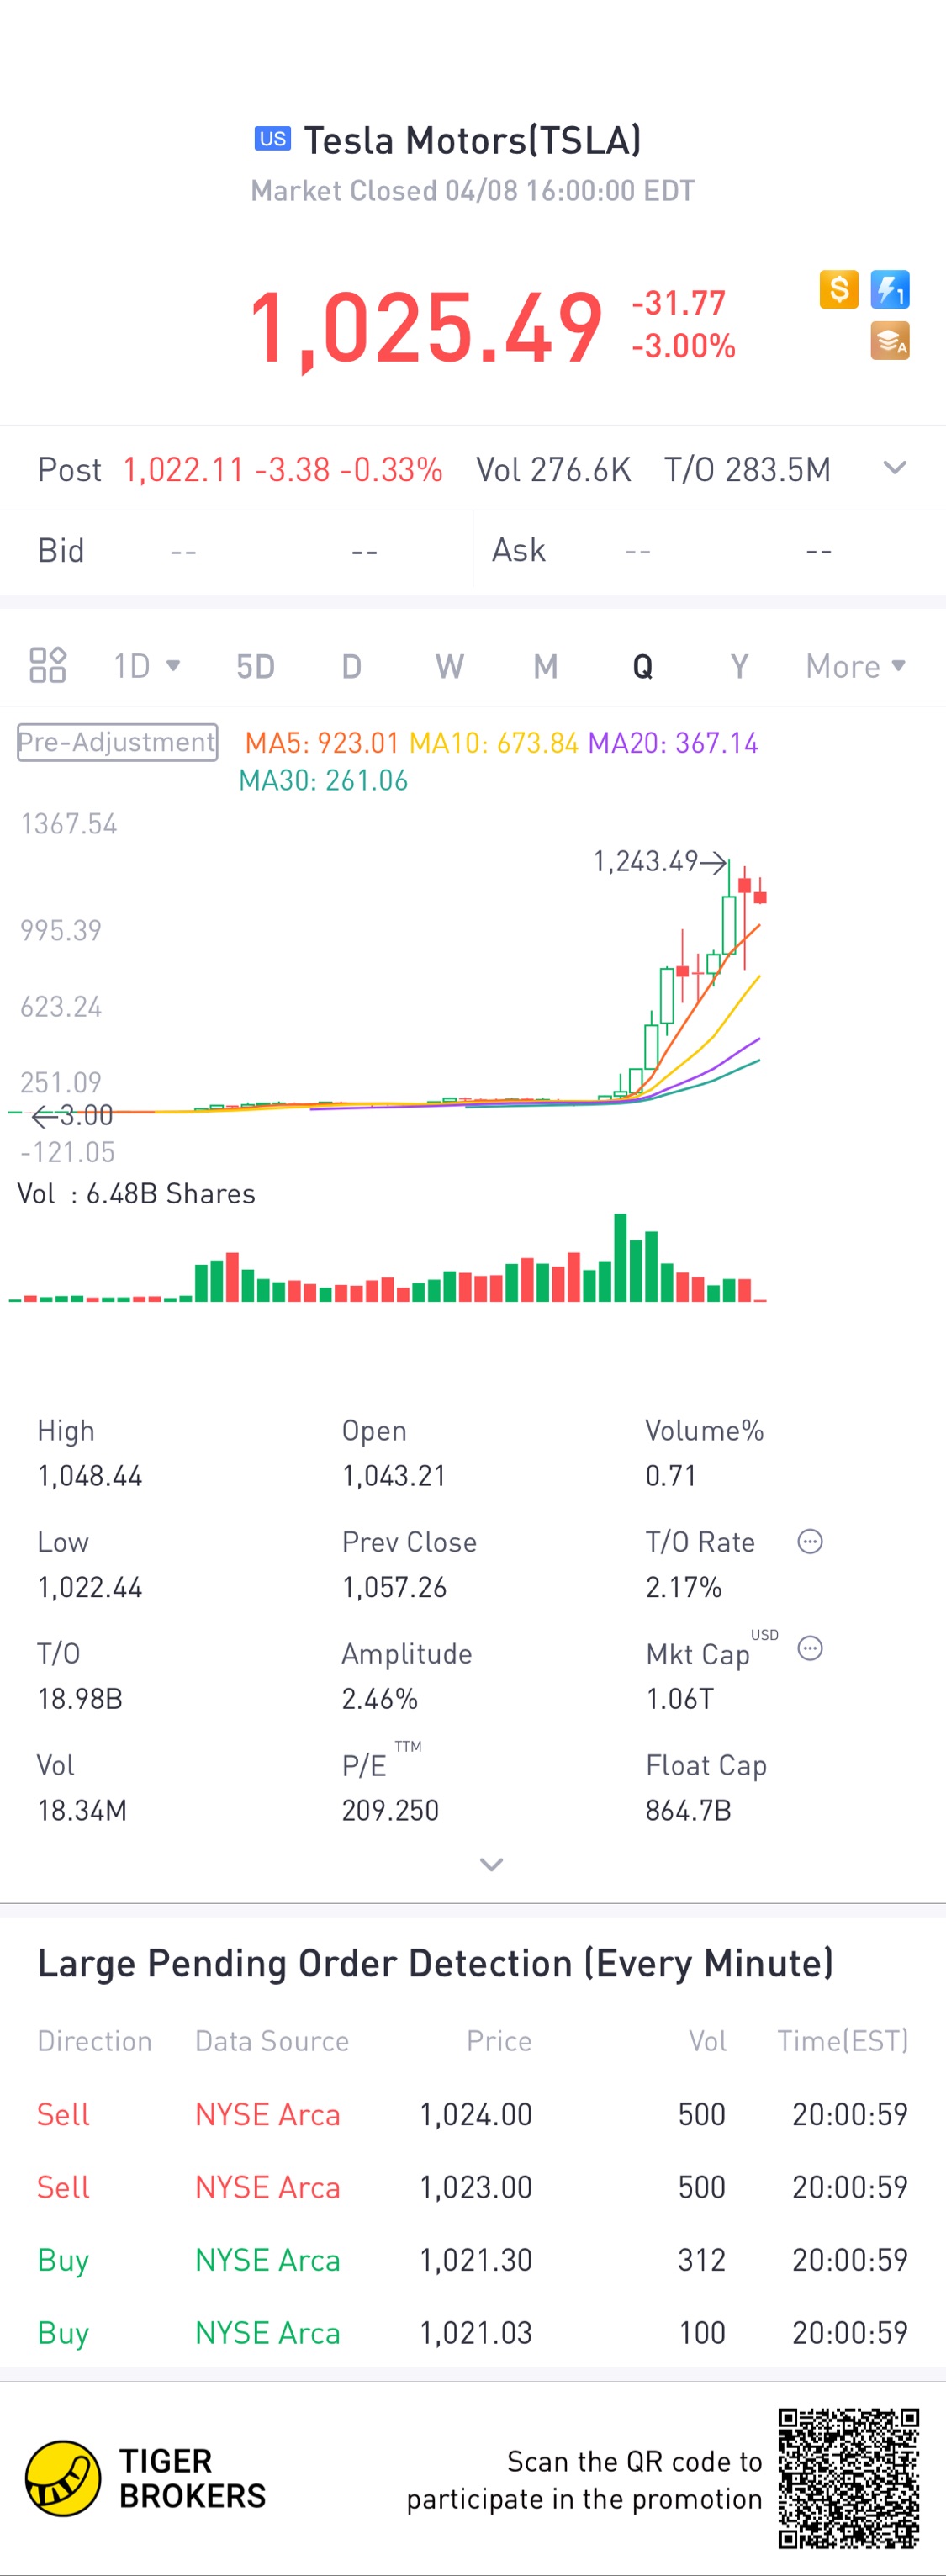946x2576 pixels.
Task: Tap the Post price 1,022.11
Action: coord(183,469)
